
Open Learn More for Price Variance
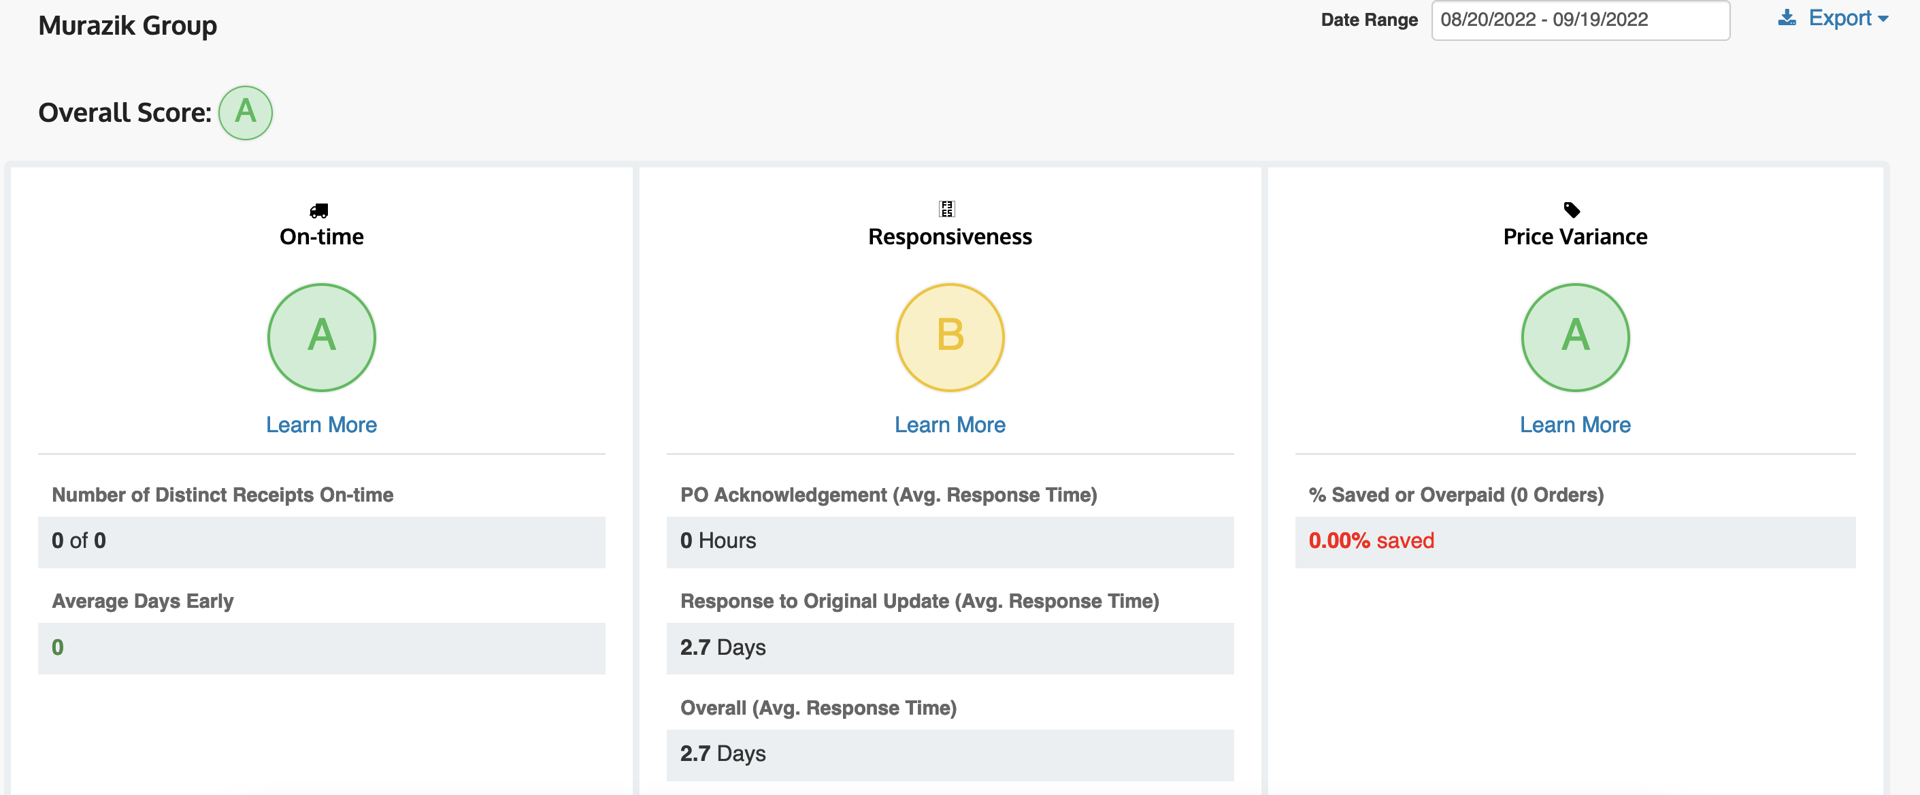click(1575, 424)
